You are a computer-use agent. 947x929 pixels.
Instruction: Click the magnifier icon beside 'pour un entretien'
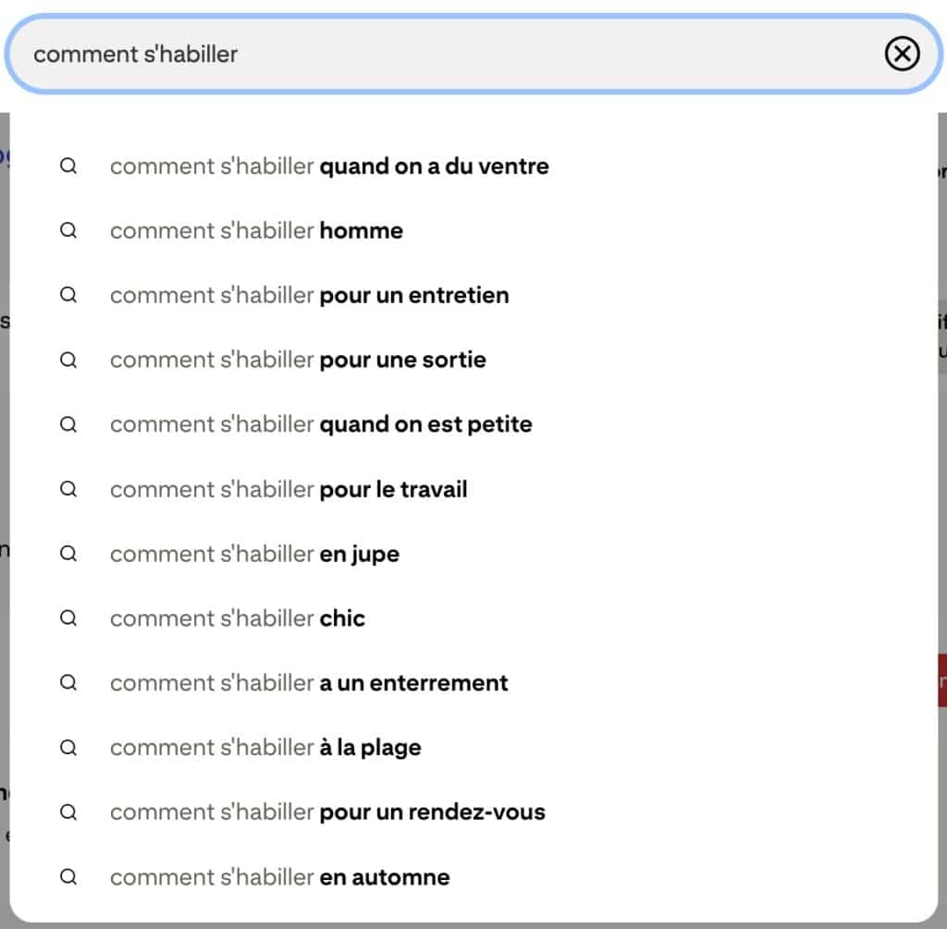coord(68,296)
